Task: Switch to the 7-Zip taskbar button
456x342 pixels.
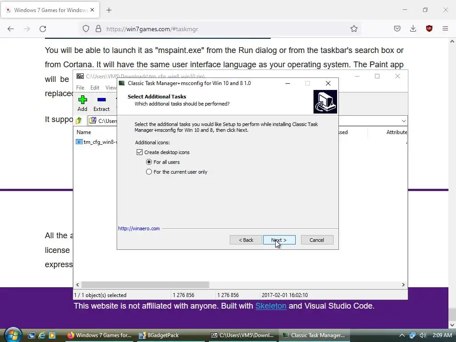Action: pyautogui.click(x=243, y=335)
